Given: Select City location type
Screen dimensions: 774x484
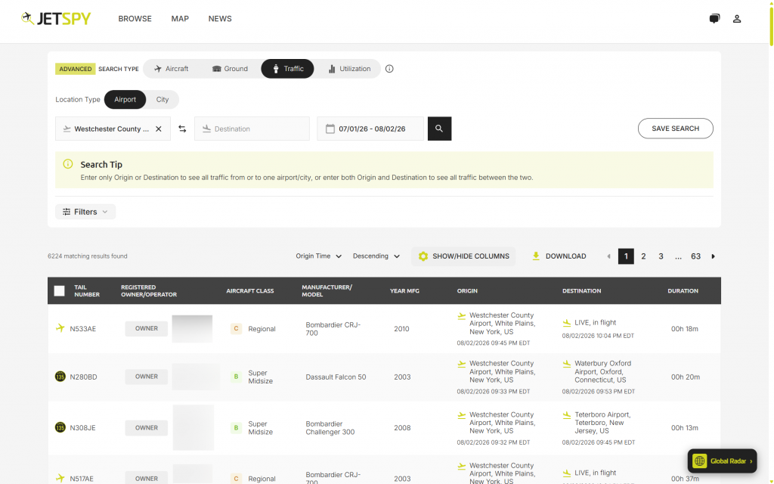Looking at the screenshot, I should pos(163,99).
